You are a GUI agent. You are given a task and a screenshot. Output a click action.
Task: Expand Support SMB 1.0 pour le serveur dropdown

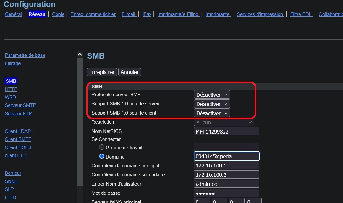[x=212, y=104]
